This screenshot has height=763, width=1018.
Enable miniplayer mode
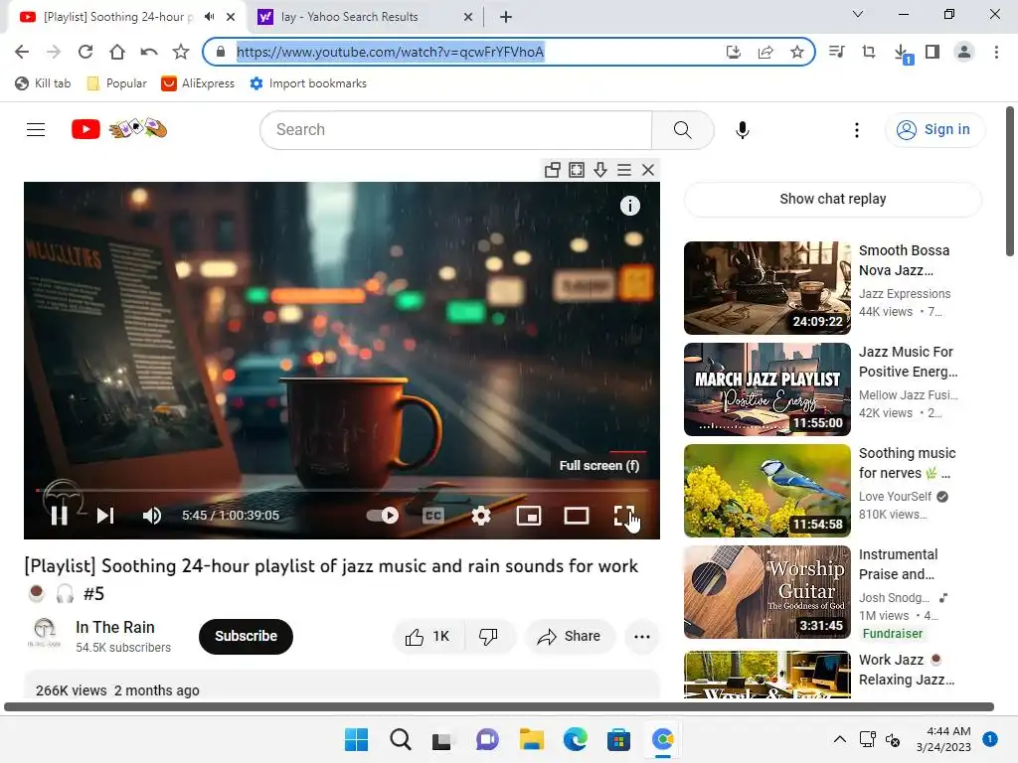[x=529, y=516]
